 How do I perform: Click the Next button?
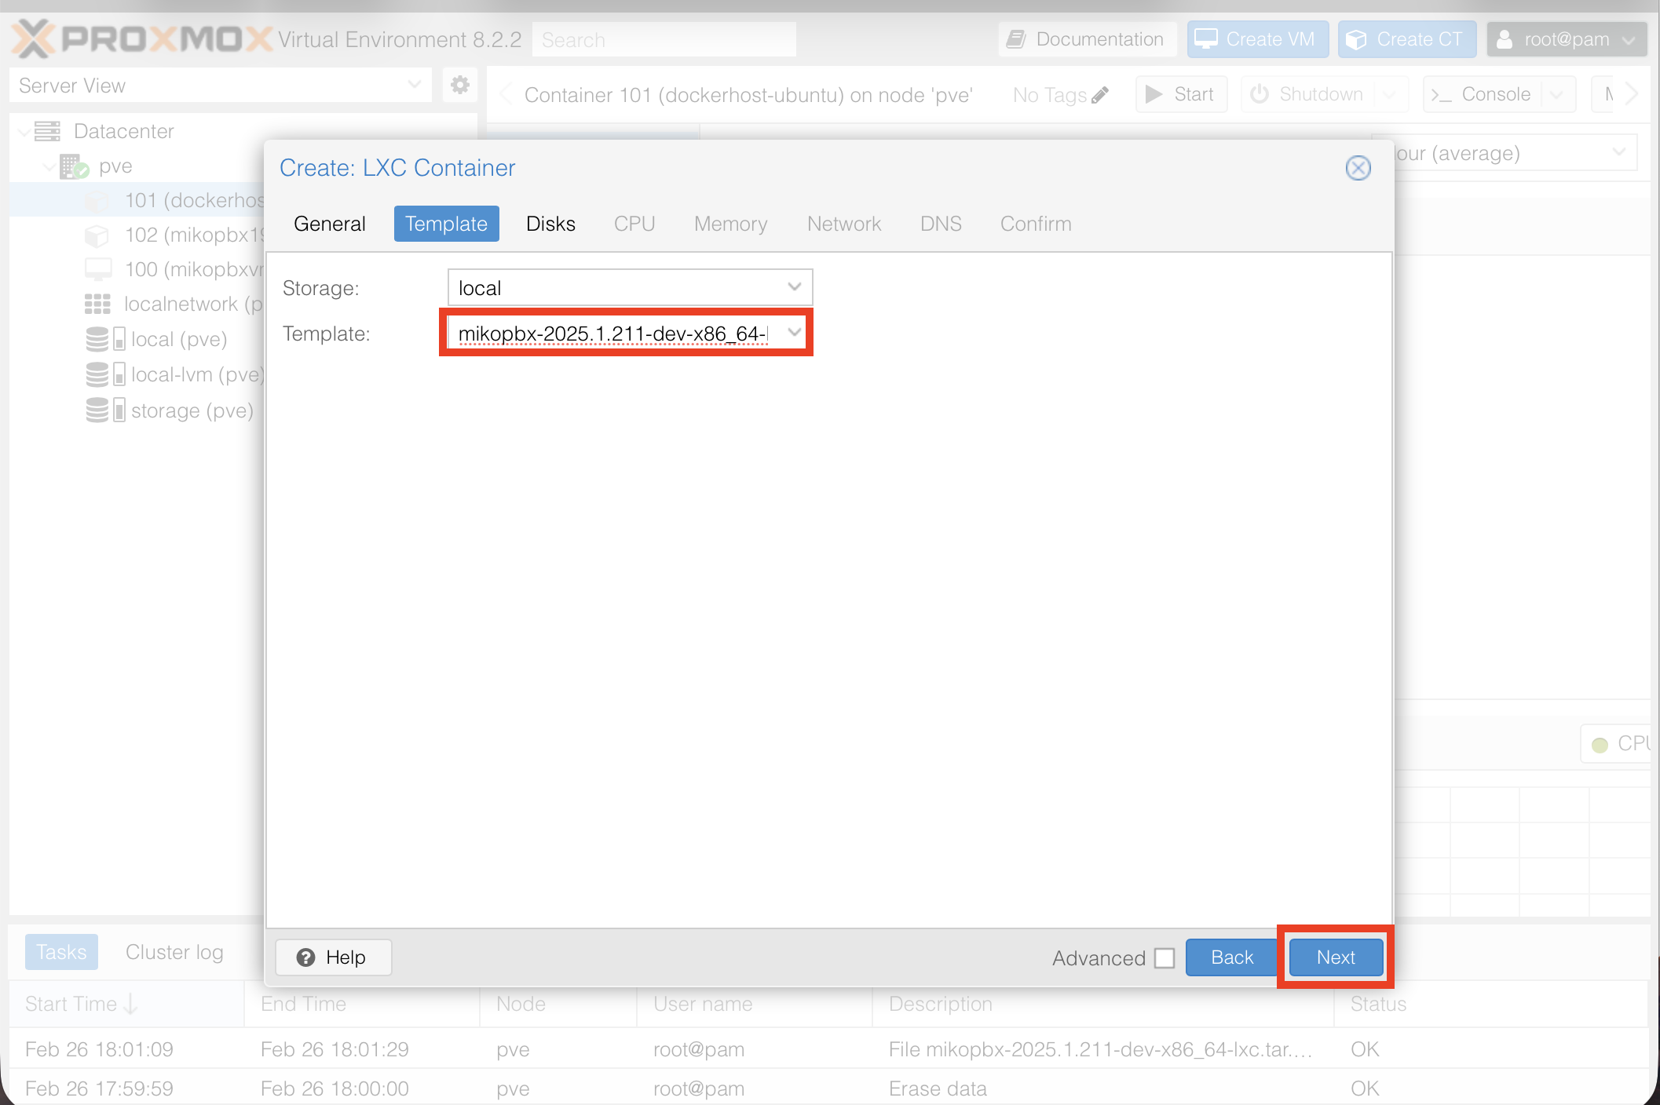coord(1335,957)
